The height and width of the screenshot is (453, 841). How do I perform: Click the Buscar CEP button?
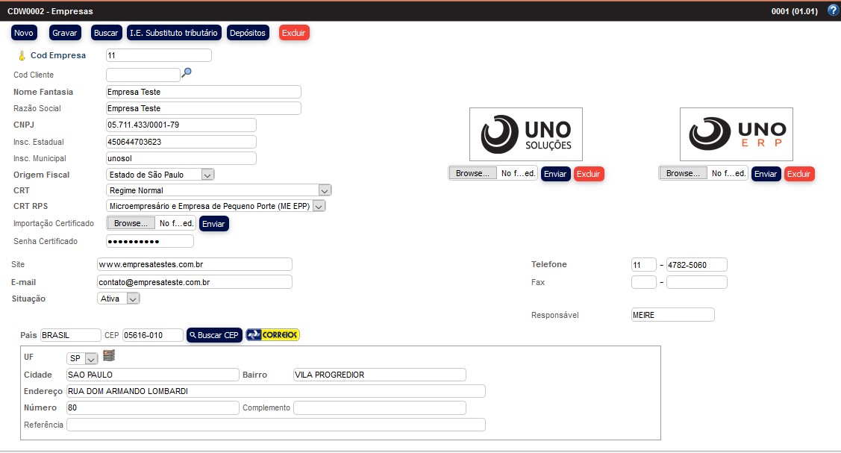click(213, 335)
